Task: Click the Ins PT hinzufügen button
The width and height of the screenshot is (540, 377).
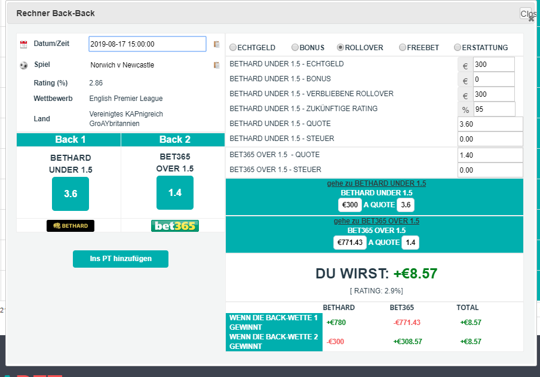Action: (x=121, y=259)
